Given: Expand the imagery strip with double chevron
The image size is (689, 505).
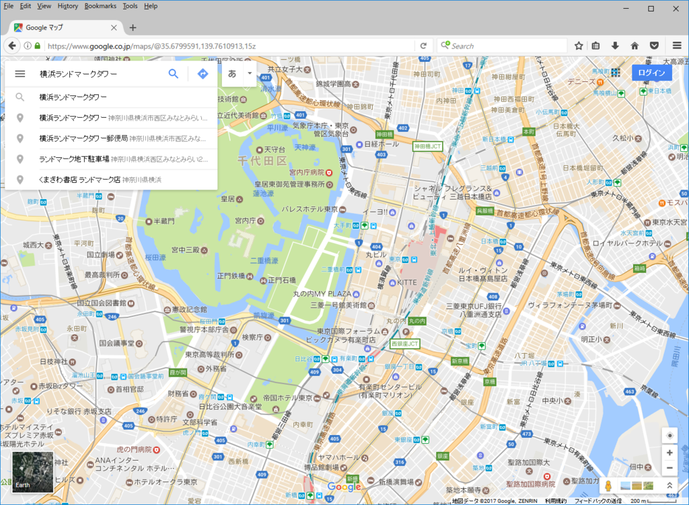Looking at the screenshot, I should click(x=669, y=485).
